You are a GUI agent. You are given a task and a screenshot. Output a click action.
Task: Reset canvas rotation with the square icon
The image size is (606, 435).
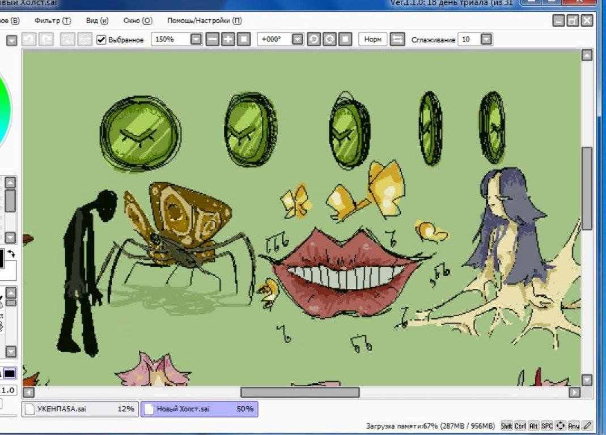[345, 40]
